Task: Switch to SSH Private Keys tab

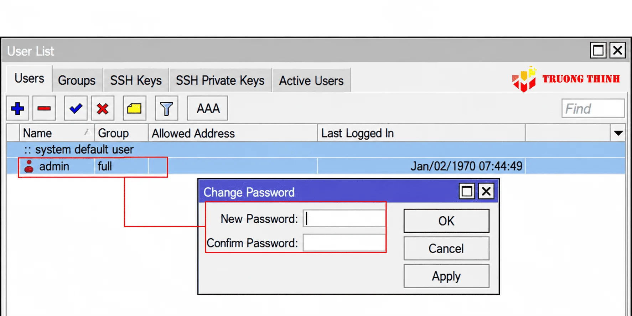Action: [x=220, y=81]
